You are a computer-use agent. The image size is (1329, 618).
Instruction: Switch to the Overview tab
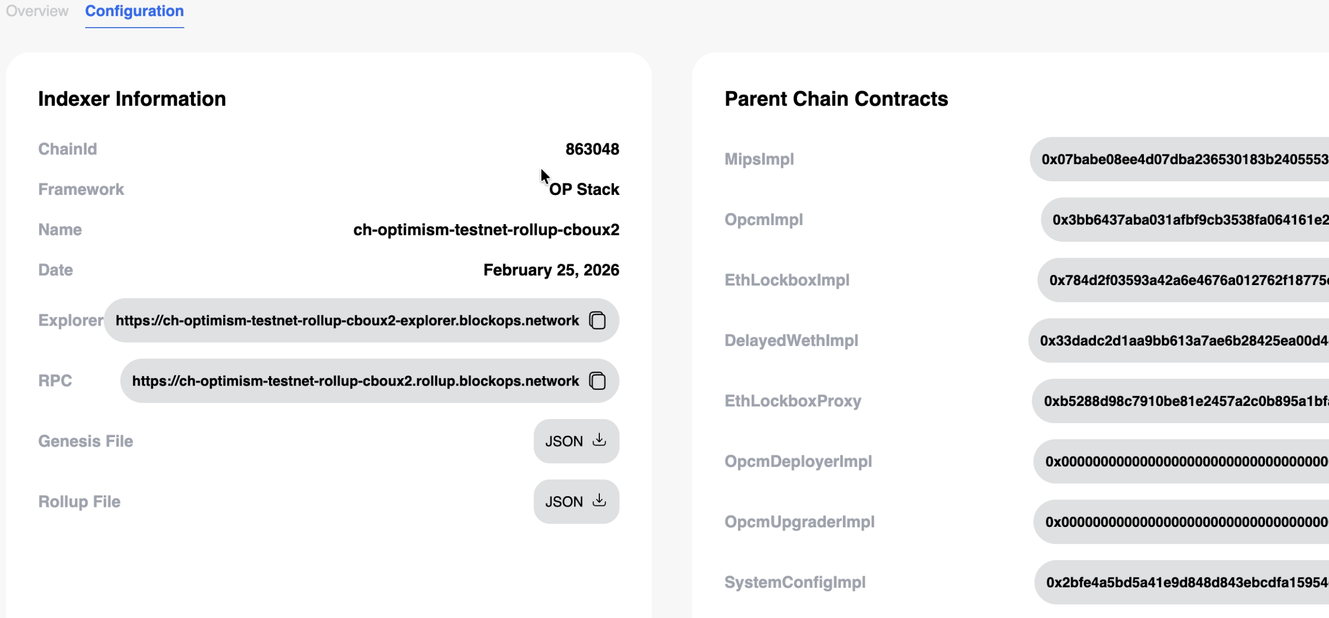37,11
